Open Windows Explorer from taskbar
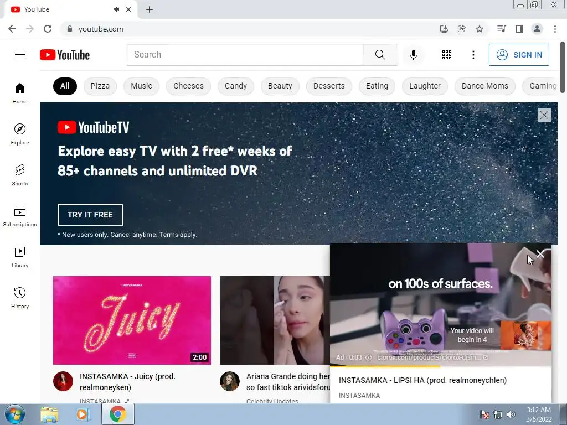 49,414
